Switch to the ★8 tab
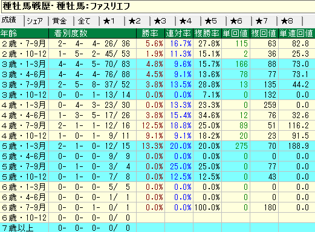Image resolution: width=315 pixels, height=232 pixels. click(290, 21)
